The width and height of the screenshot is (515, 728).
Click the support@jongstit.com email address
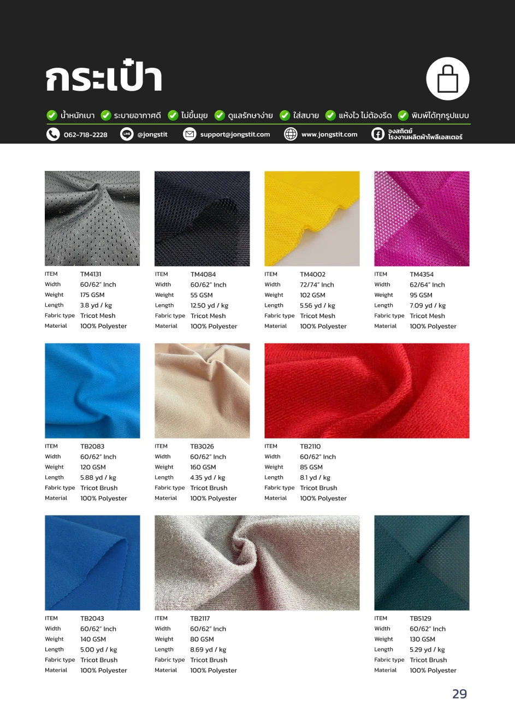pos(235,134)
